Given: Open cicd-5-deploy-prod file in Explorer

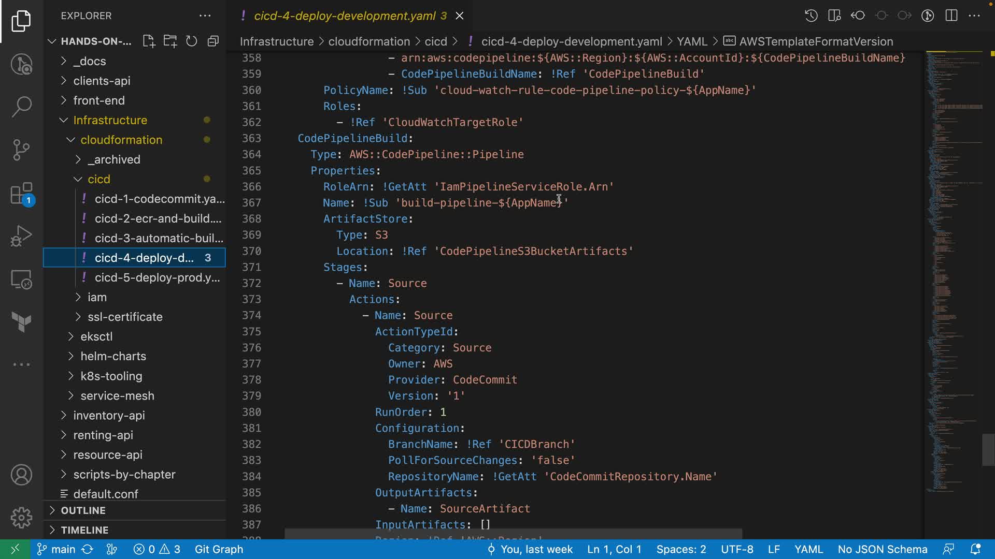Looking at the screenshot, I should click(157, 277).
